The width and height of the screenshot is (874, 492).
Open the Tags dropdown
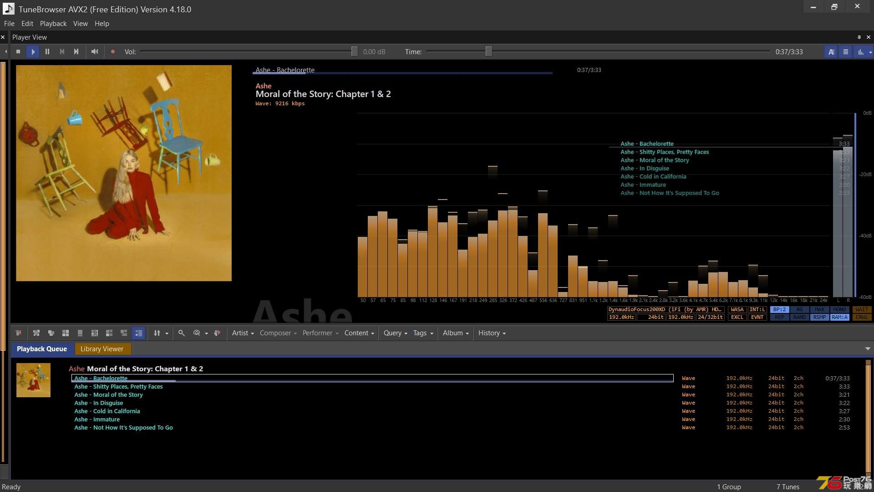pyautogui.click(x=423, y=333)
